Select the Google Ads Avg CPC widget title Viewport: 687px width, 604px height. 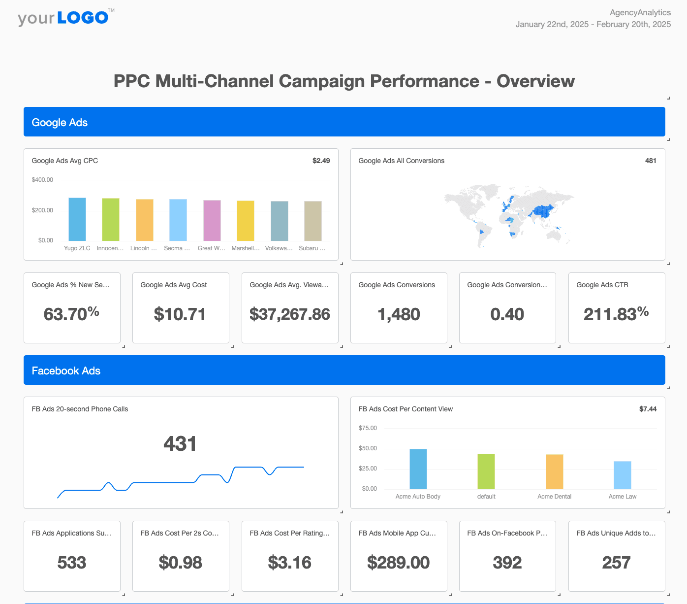click(64, 161)
